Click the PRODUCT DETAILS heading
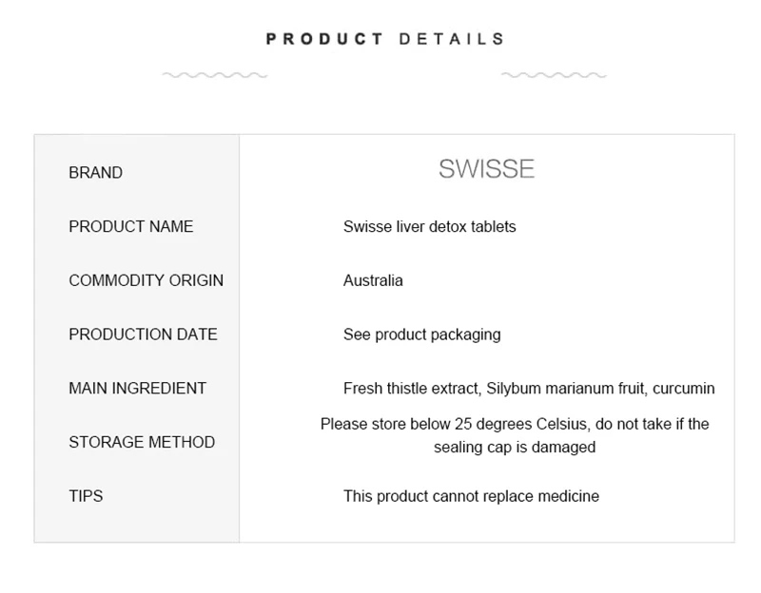Viewport: 761px width, 593px height. (x=385, y=39)
